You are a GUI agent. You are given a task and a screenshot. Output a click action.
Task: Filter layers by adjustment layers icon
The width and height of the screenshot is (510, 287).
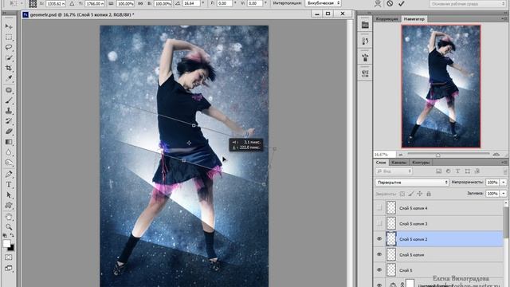(448, 171)
